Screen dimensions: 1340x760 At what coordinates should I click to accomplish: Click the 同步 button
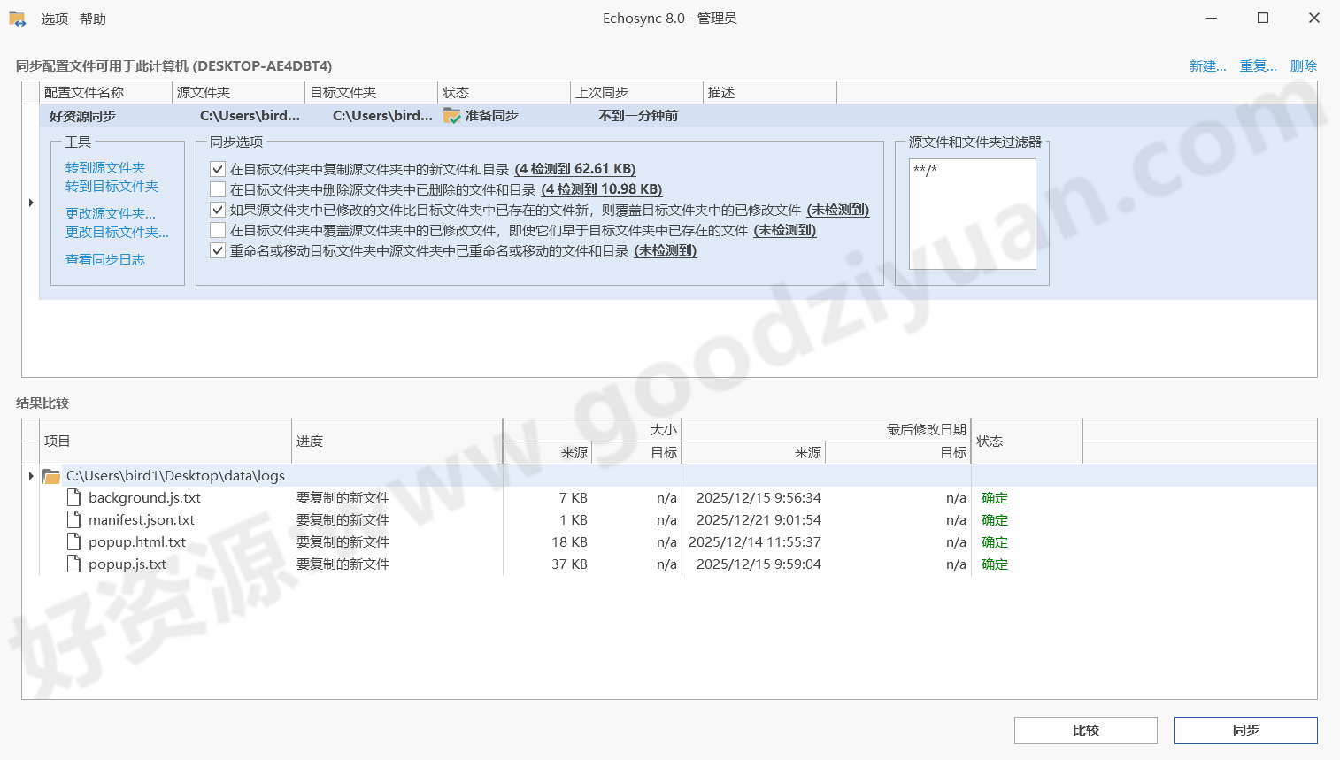coord(1245,730)
